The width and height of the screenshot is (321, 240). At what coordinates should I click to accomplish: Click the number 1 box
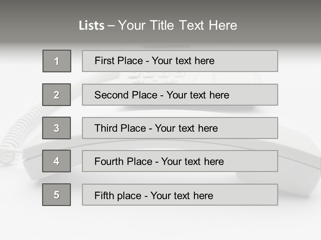[x=57, y=61]
